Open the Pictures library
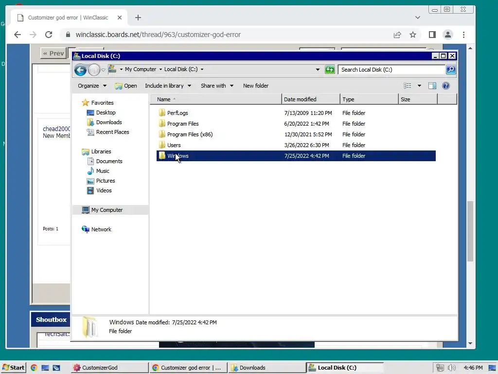Viewport: 498px width, 374px height. coord(101,181)
